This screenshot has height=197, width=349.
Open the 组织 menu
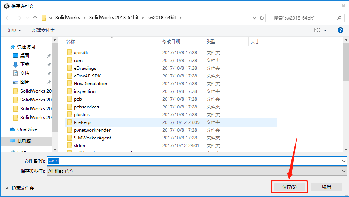pos(14,31)
